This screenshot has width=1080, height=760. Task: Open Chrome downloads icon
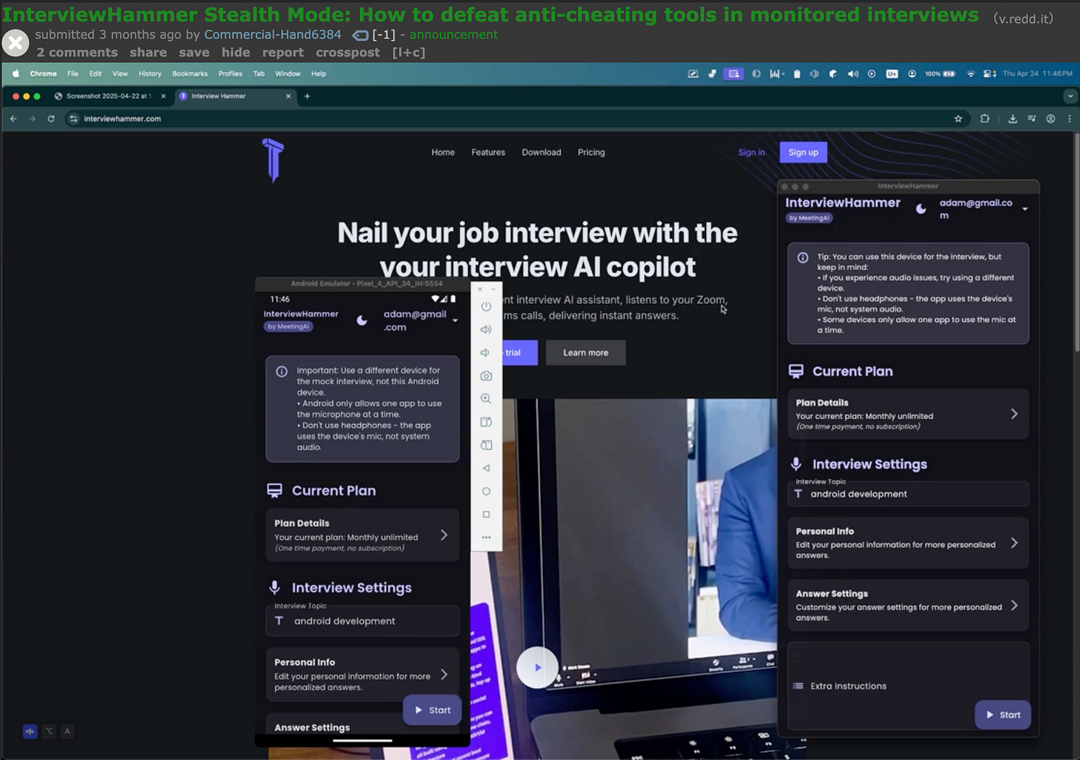pyautogui.click(x=1012, y=119)
